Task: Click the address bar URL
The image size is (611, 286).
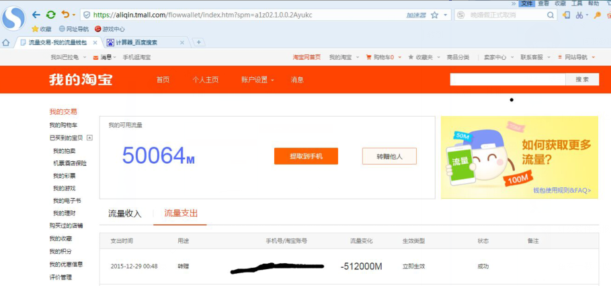Action: [x=202, y=15]
